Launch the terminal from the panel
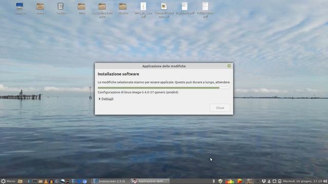Image resolution: width=328 pixels, height=184 pixels. [x=35, y=181]
